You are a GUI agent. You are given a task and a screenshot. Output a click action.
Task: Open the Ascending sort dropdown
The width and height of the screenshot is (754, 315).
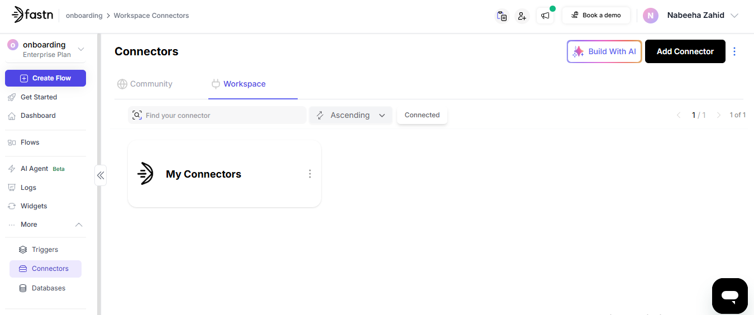tap(351, 115)
